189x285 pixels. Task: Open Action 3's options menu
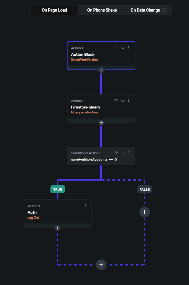click(x=85, y=206)
